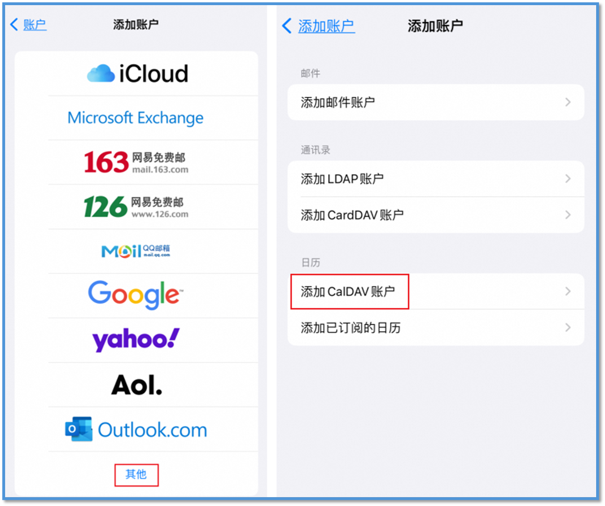Click the 邮件 section header

[310, 73]
